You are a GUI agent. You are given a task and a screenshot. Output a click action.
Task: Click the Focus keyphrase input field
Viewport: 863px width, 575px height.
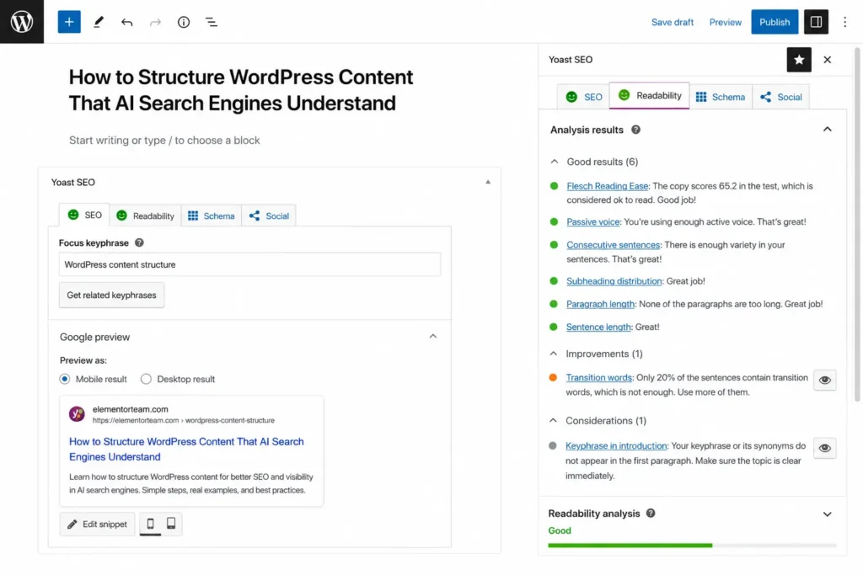[249, 264]
